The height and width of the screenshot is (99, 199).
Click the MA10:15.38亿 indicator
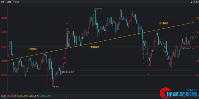(x=22, y=96)
